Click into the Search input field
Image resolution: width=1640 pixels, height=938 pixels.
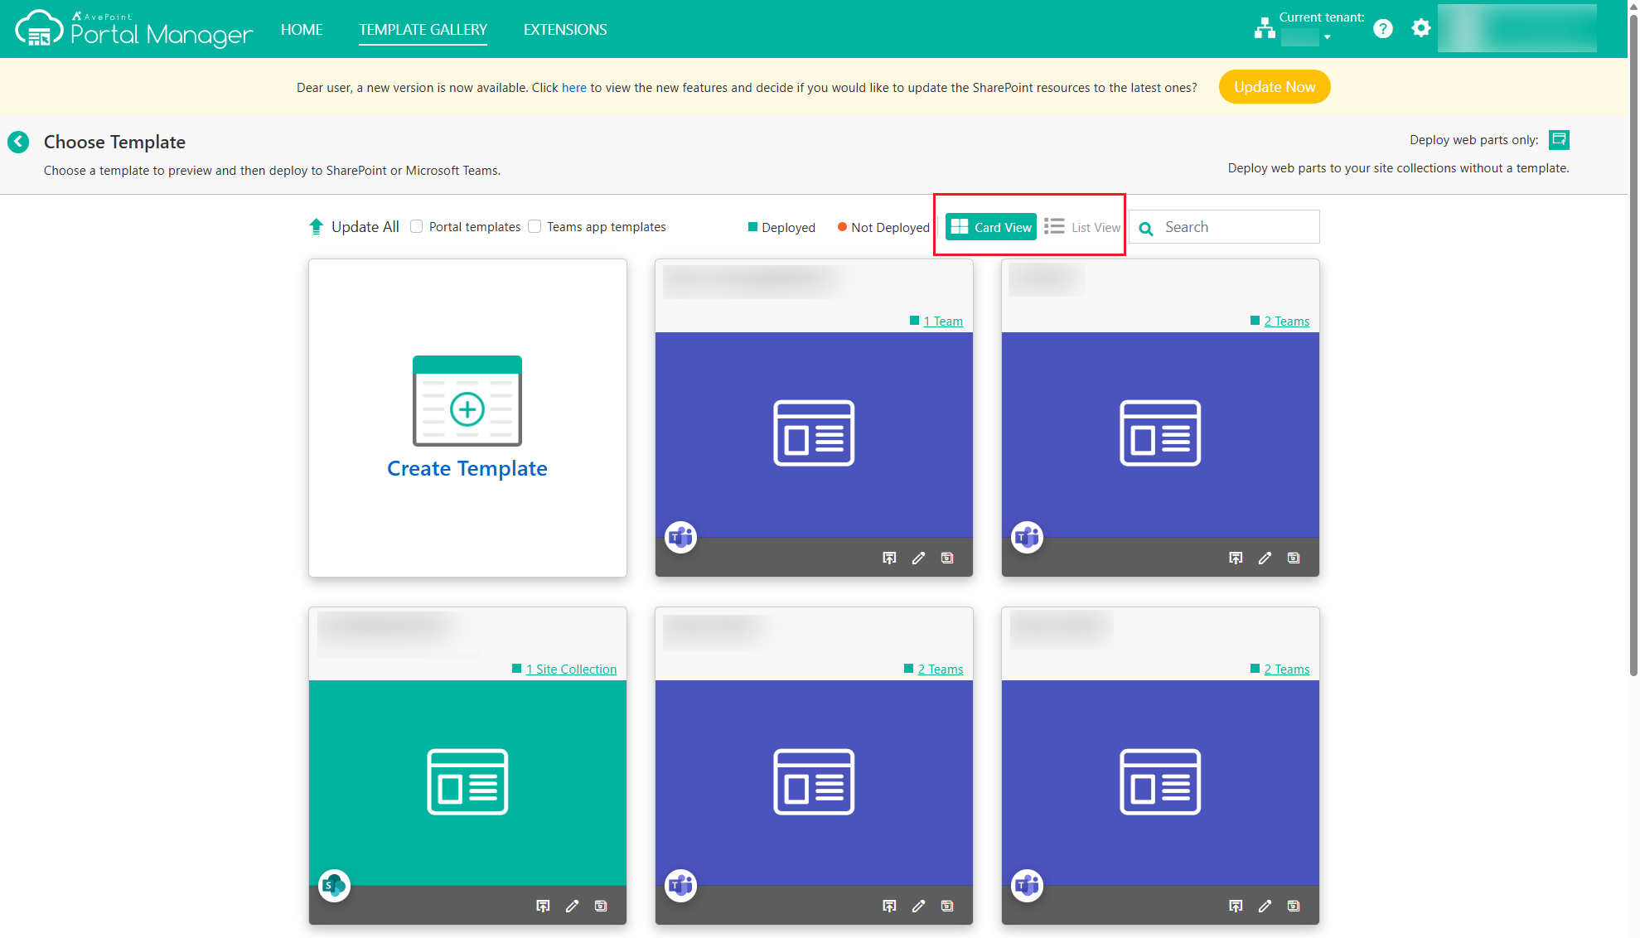tap(1235, 227)
